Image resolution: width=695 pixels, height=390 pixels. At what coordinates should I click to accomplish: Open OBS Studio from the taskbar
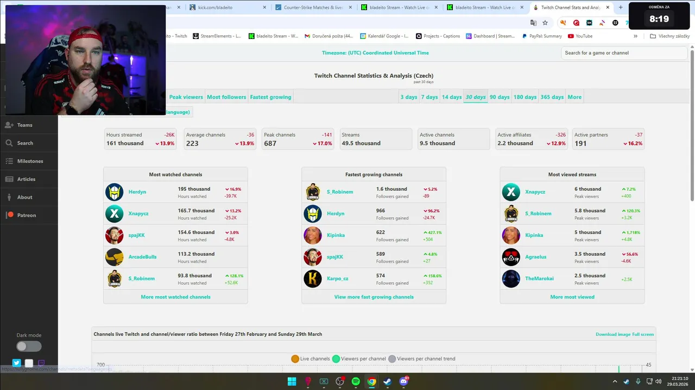click(340, 381)
